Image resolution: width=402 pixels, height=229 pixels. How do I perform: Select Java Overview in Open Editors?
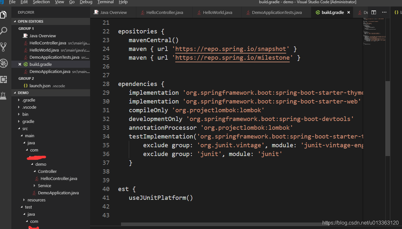pos(43,36)
